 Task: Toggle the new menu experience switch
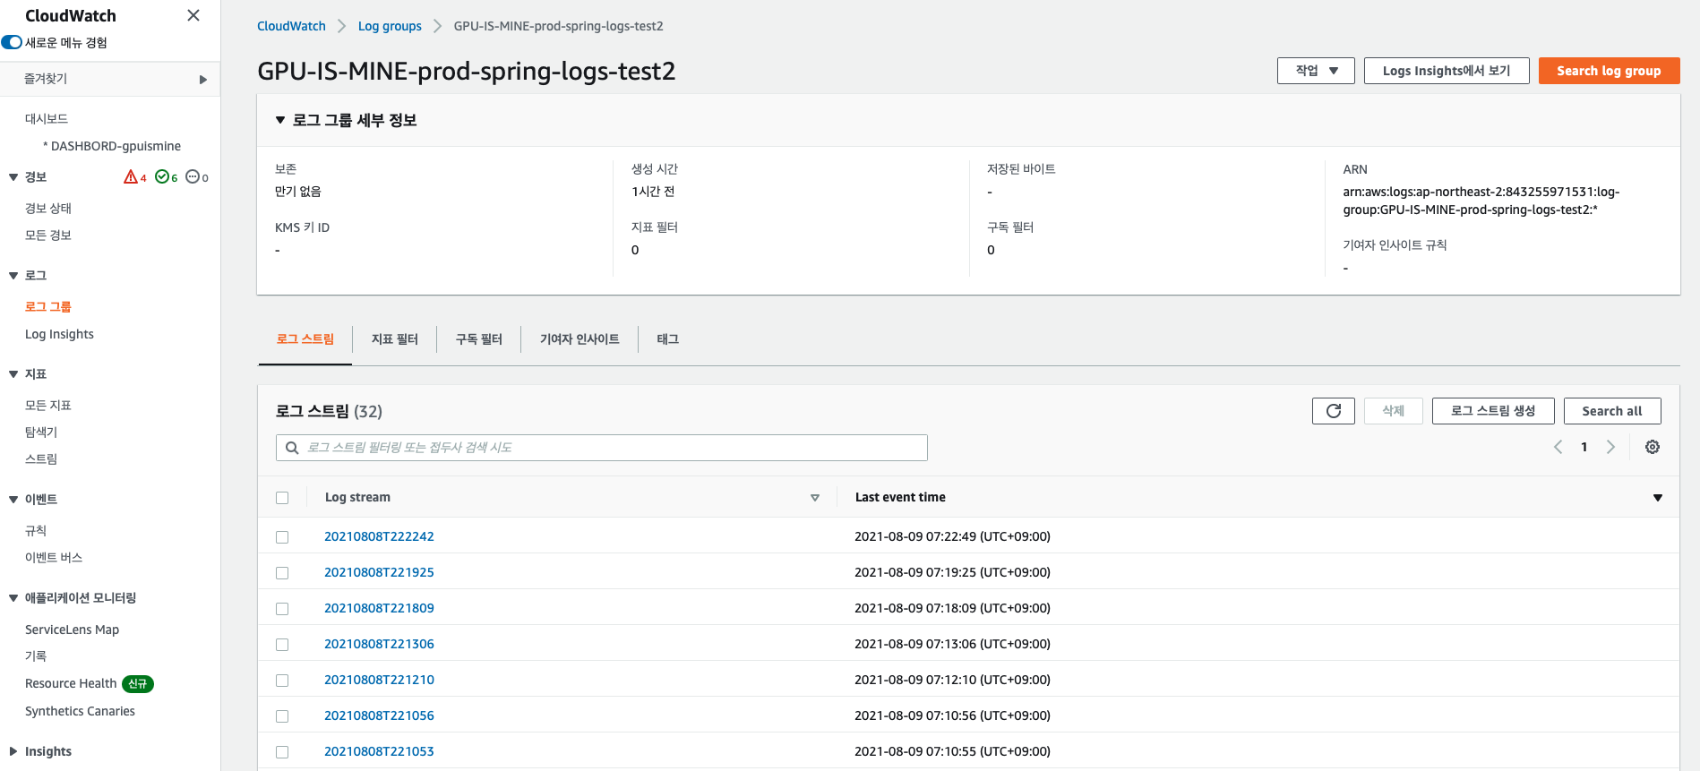point(12,42)
